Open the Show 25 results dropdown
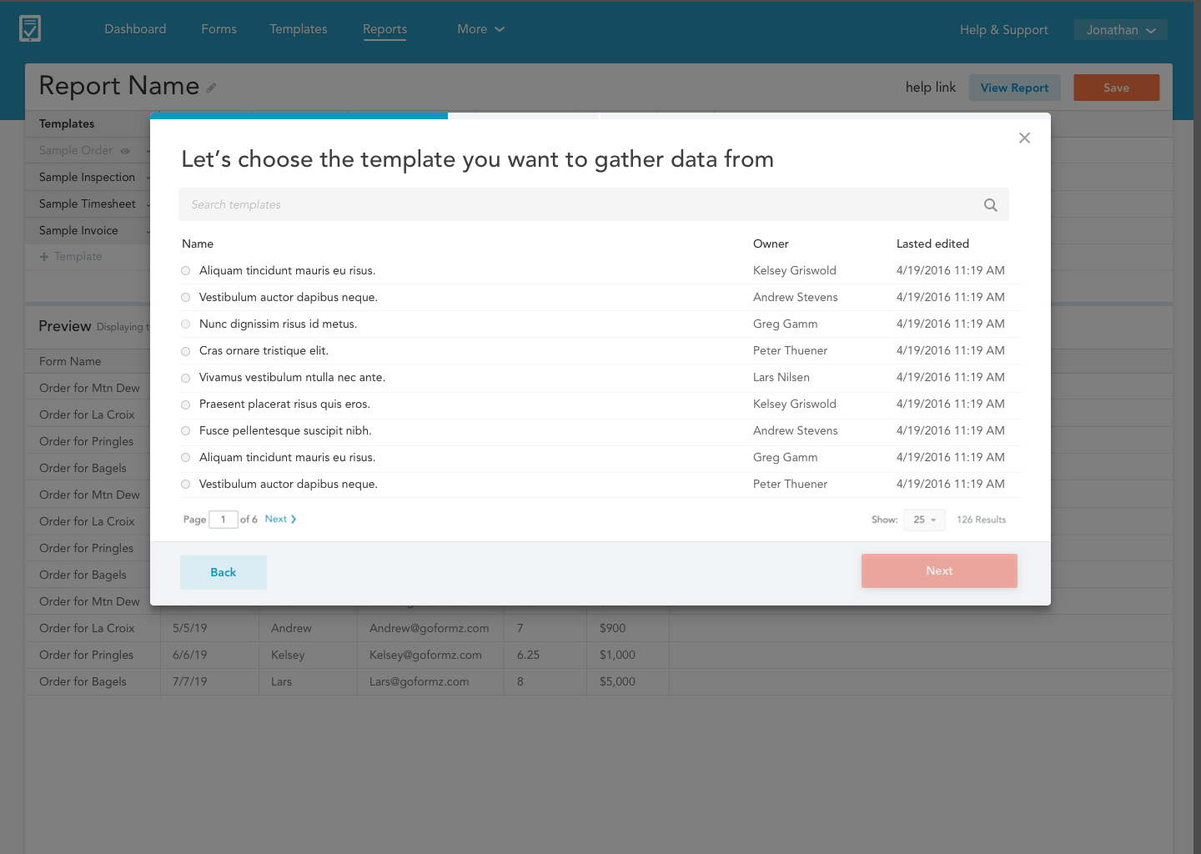This screenshot has width=1201, height=854. pos(924,520)
